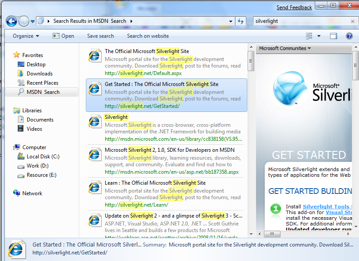Open the view options dropdown arrow
The width and height of the screenshot is (359, 261).
click(x=319, y=36)
